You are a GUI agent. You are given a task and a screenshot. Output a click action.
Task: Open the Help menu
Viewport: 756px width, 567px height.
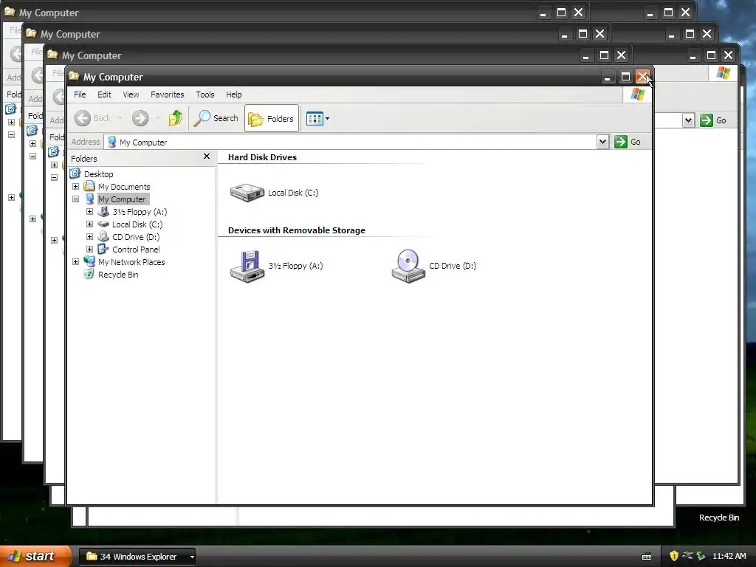click(234, 94)
